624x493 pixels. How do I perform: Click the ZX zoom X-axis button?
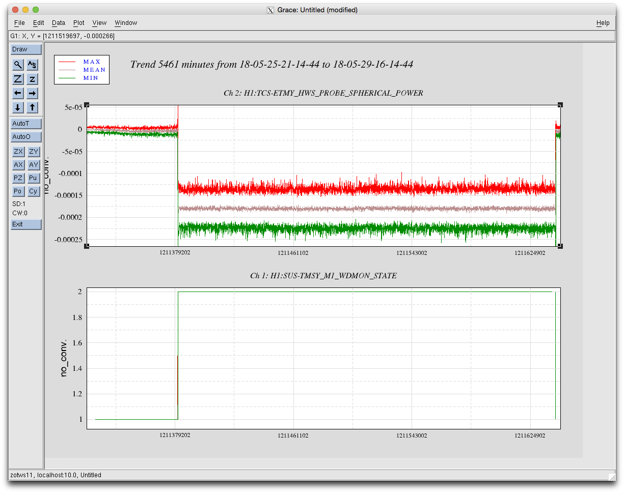pos(18,152)
